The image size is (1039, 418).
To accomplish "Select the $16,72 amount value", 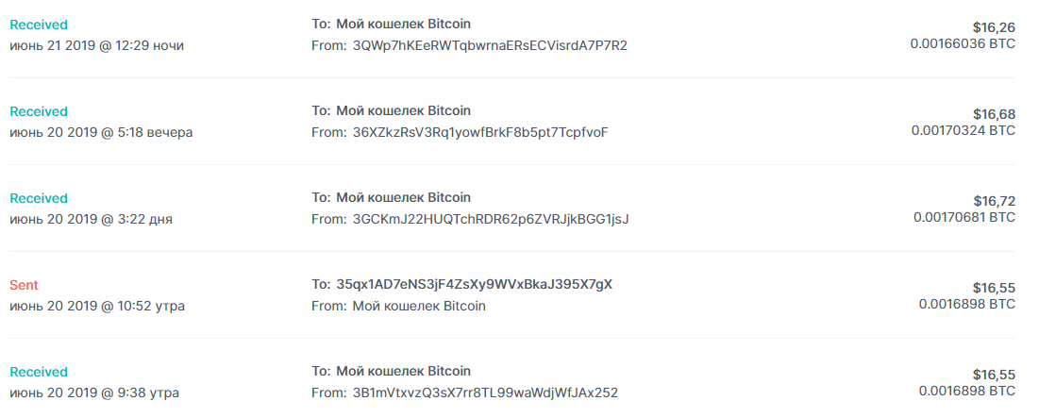I will click(994, 201).
